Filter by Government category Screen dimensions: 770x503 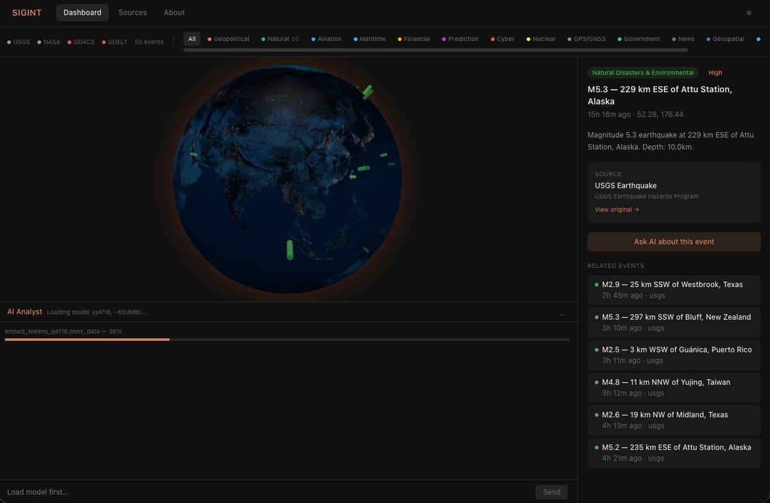click(638, 39)
